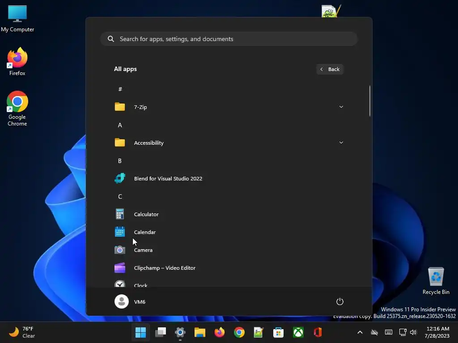
Task: Open weather widget showing 76°F Clear
Action: point(22,332)
